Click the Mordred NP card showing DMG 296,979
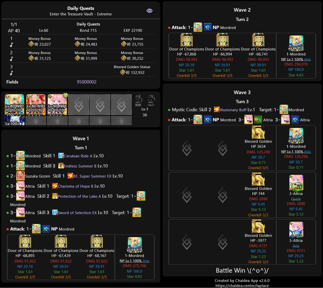Image resolution: width=323 pixels, height=288 pixels. (x=296, y=43)
